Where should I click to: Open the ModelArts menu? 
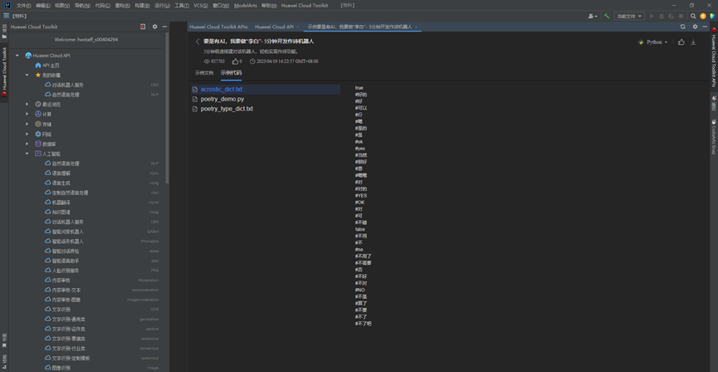(x=246, y=6)
